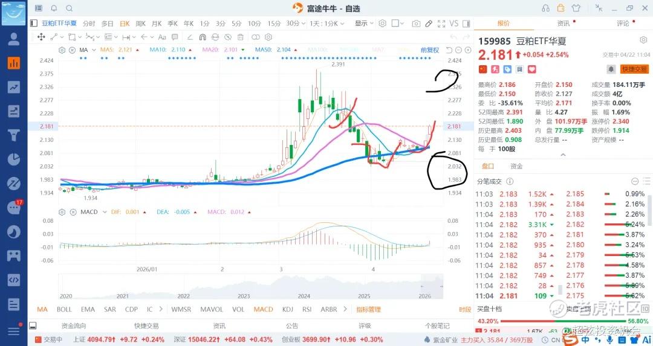Open 个股笔记 stock notes
This screenshot has width=653, height=346.
click(x=437, y=326)
